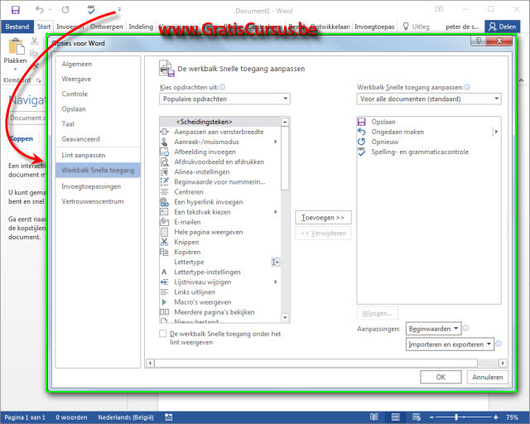Open Kies opdrachten uit dropdown
This screenshot has width=530, height=424.
point(224,99)
